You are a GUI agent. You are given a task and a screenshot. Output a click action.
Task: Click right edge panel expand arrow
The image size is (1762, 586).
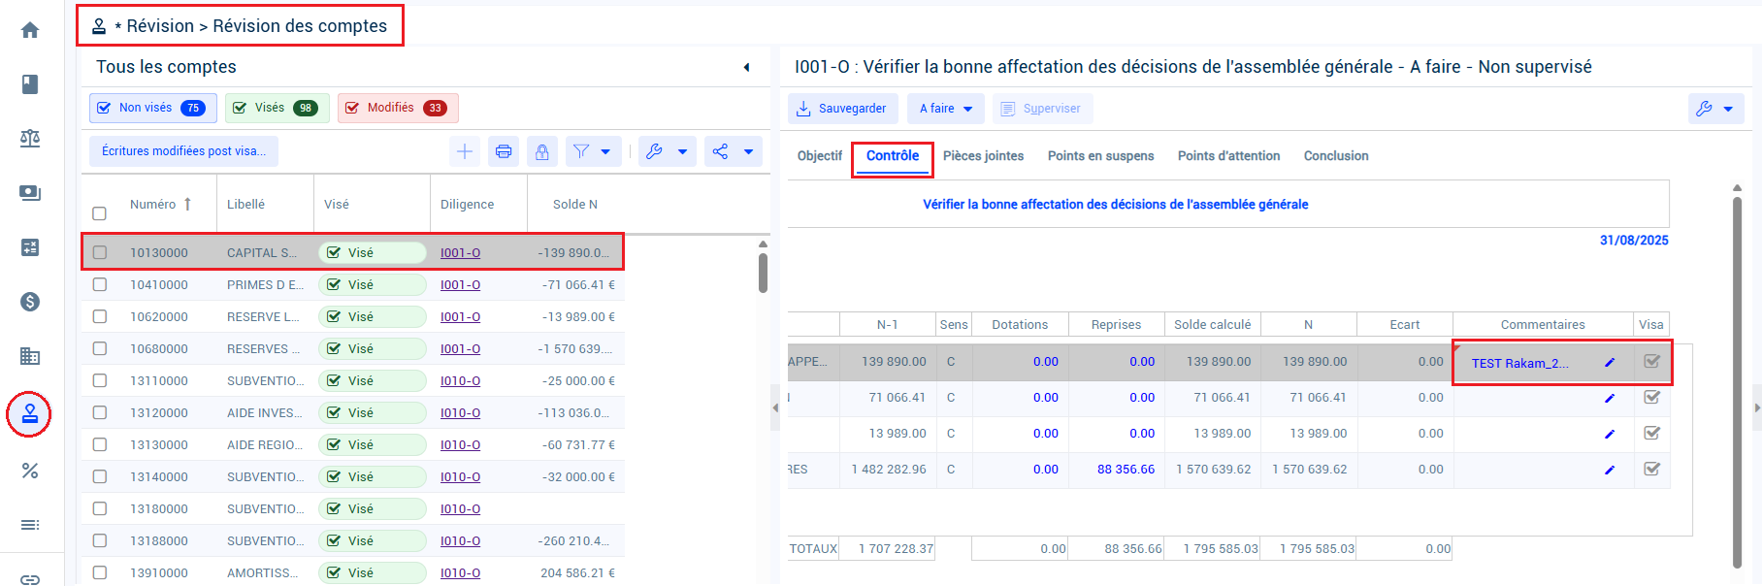[x=1757, y=407]
